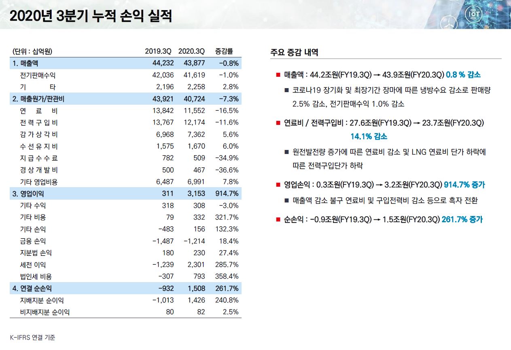Click the value 2,258 in the 기타 row
511x350 pixels.
(196, 87)
